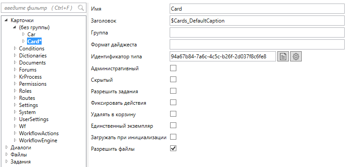Select the KrProcess group in the tree
This screenshot has width=346, height=167.
[30, 77]
